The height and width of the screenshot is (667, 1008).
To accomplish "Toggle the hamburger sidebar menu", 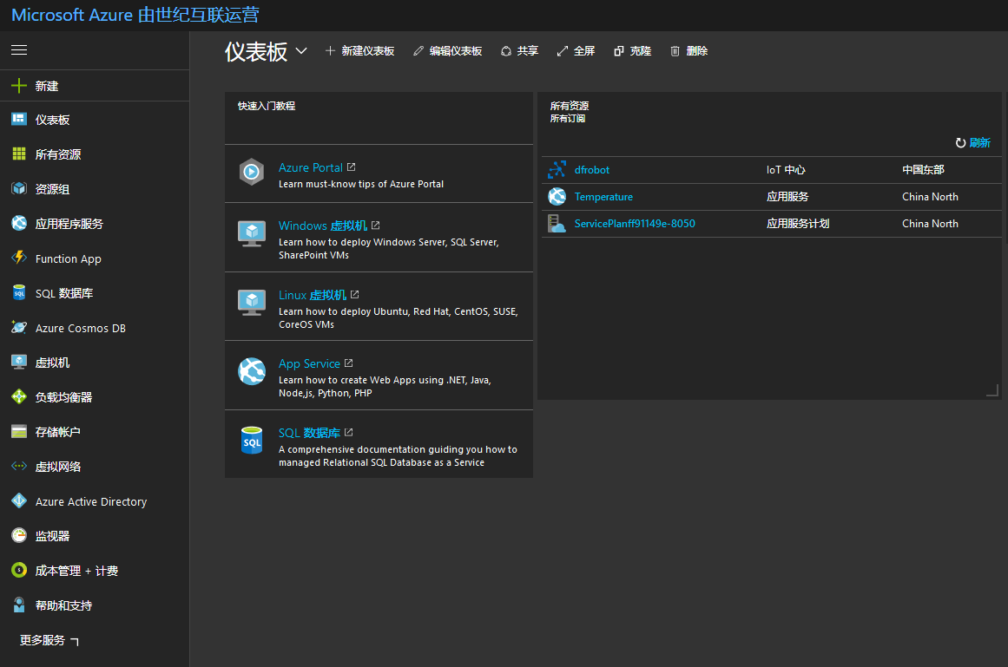I will 19,50.
